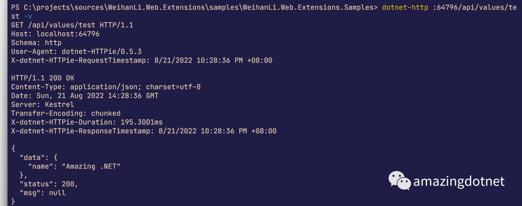
Task: Click the X-dotnet-HTTPie-ResponseTimestamp header line
Action: click(x=144, y=131)
